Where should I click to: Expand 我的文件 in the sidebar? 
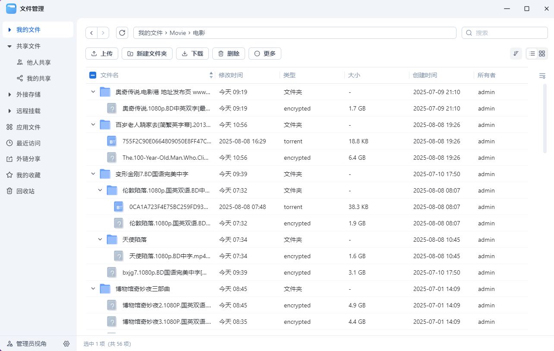(x=9, y=30)
